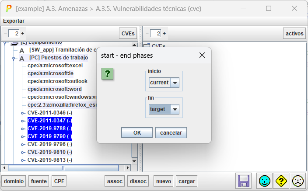This screenshot has height=191, width=308.
Task: Click vertical scrollbar down arrow in tree
Action: (x=134, y=161)
